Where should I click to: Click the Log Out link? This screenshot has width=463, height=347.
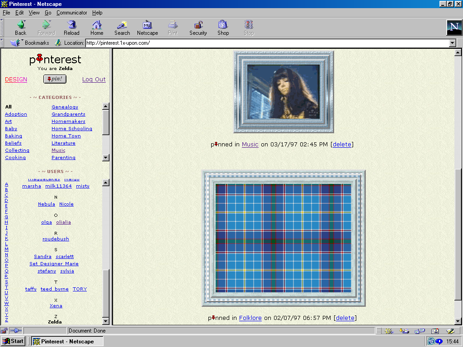[x=94, y=80]
